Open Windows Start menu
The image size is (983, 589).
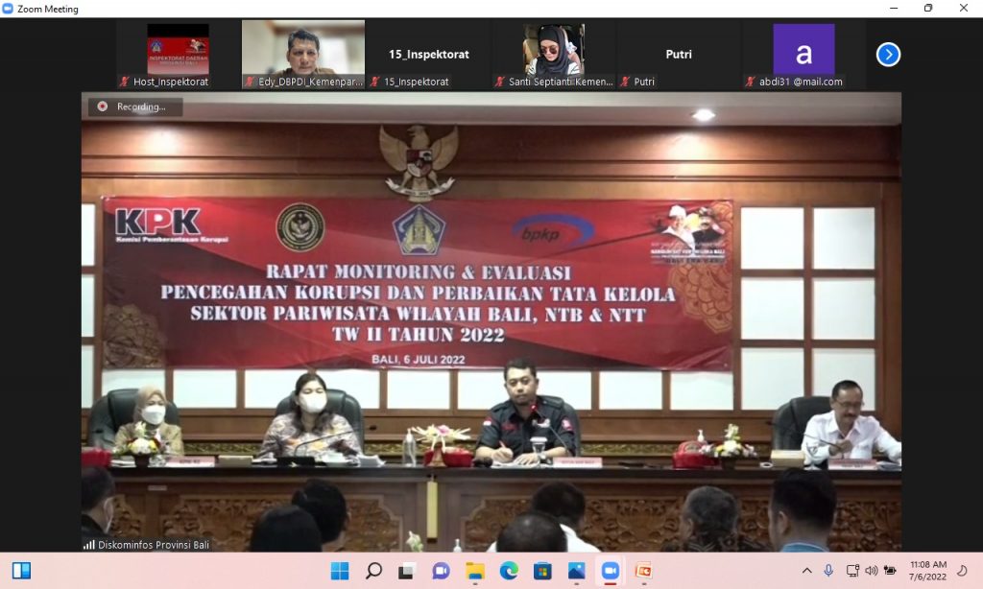340,571
